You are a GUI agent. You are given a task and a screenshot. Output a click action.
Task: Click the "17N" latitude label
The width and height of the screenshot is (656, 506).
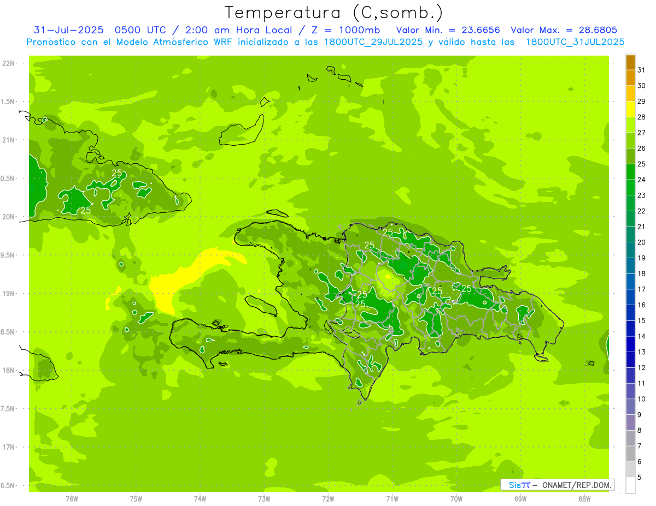click(x=9, y=447)
